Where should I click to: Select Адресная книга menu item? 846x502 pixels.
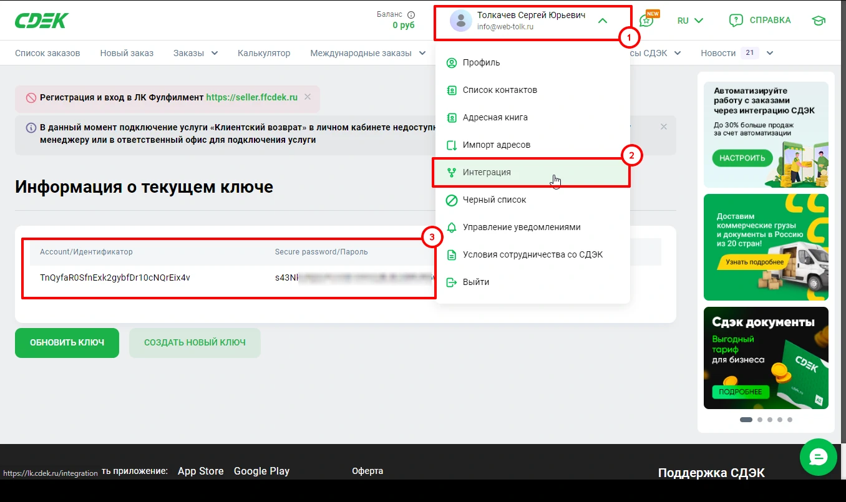(533, 117)
